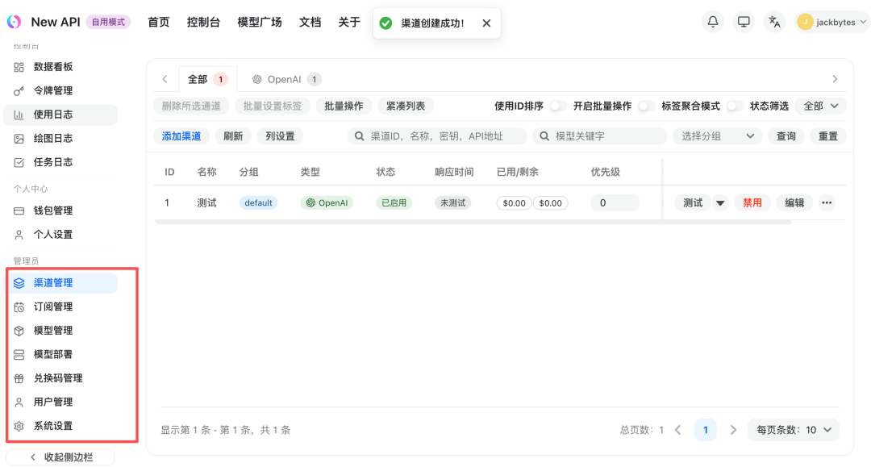
Task: Switch to 紧凑列表 view
Action: point(406,106)
